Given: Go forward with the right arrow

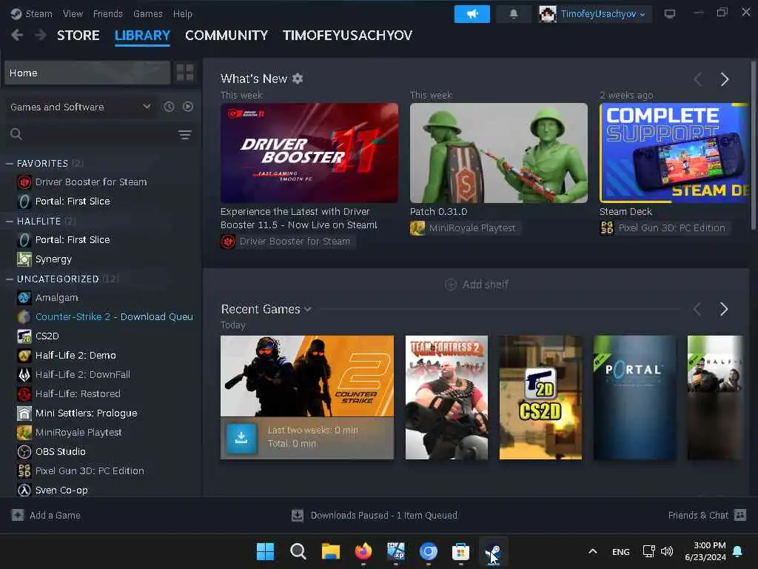Looking at the screenshot, I should pos(40,36).
